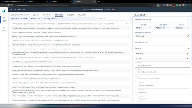Click the drag handle of the Lavender oil item
The image size is (192, 108).
[x=138, y=91]
